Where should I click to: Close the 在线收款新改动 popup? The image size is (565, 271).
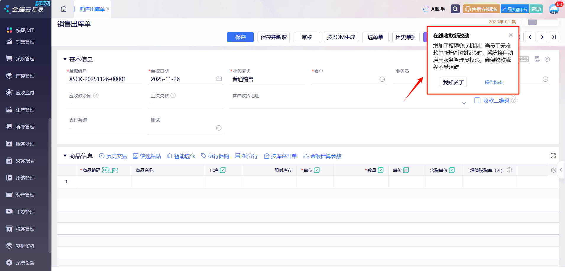pos(511,35)
